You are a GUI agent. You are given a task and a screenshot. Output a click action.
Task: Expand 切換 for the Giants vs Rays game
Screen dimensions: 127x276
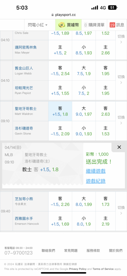[x=121, y=79]
